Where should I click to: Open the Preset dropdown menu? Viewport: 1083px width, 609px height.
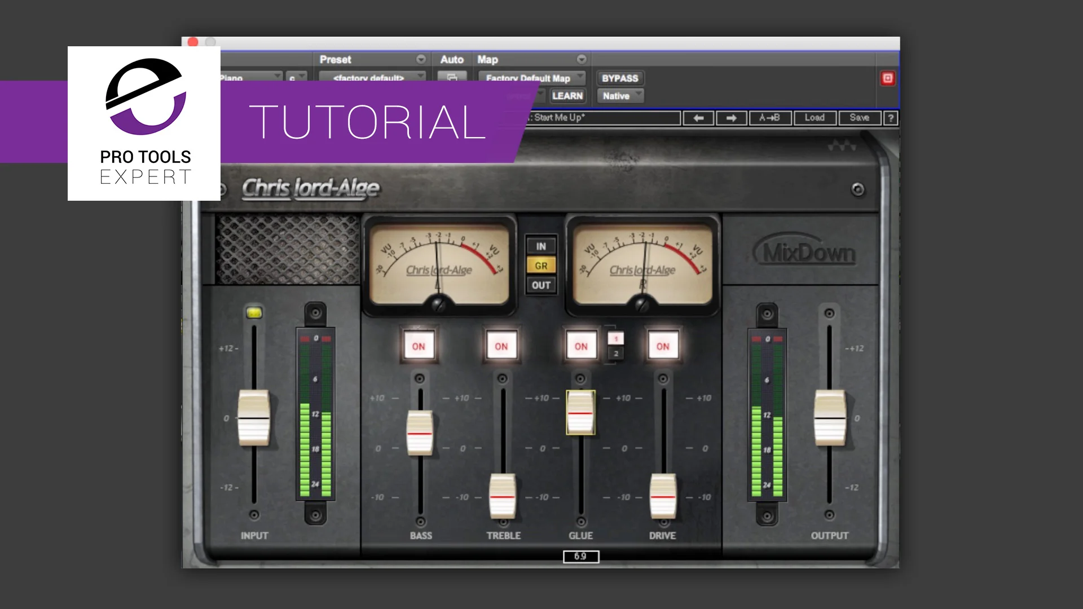click(420, 59)
